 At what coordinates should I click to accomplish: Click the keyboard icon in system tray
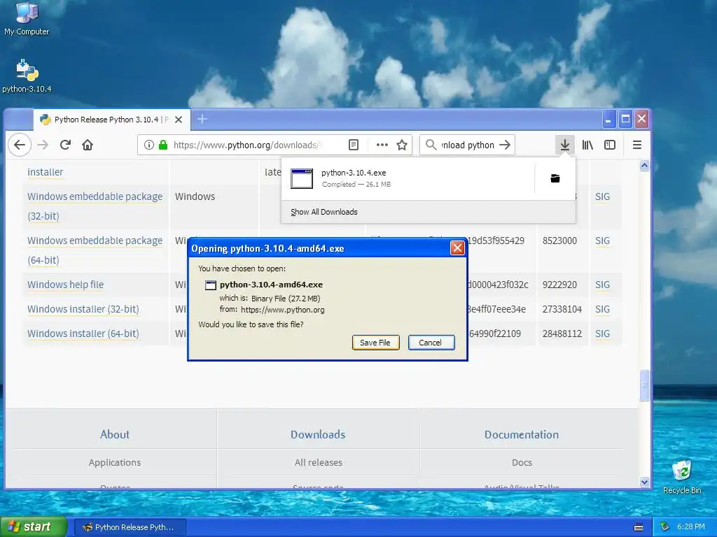[639, 527]
